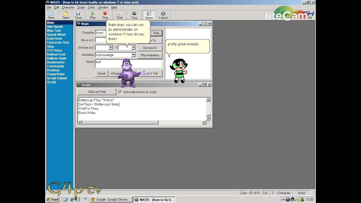
Task: Open Character Size sidebar item
Action: click(58, 43)
